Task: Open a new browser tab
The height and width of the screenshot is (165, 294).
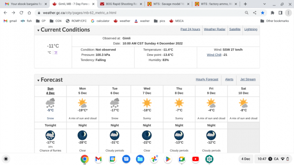Action: [245, 4]
